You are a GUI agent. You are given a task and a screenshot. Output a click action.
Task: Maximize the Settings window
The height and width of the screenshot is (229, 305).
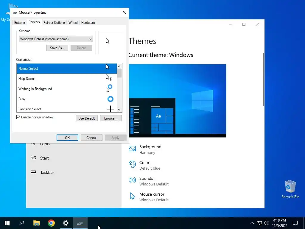pos(244,24)
